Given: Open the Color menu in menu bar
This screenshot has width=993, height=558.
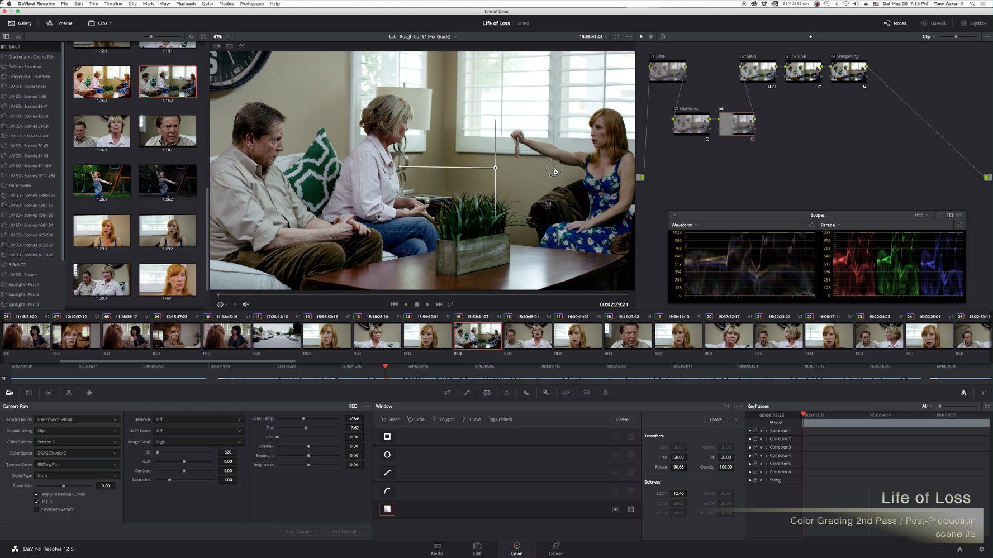Looking at the screenshot, I should click(x=207, y=3).
